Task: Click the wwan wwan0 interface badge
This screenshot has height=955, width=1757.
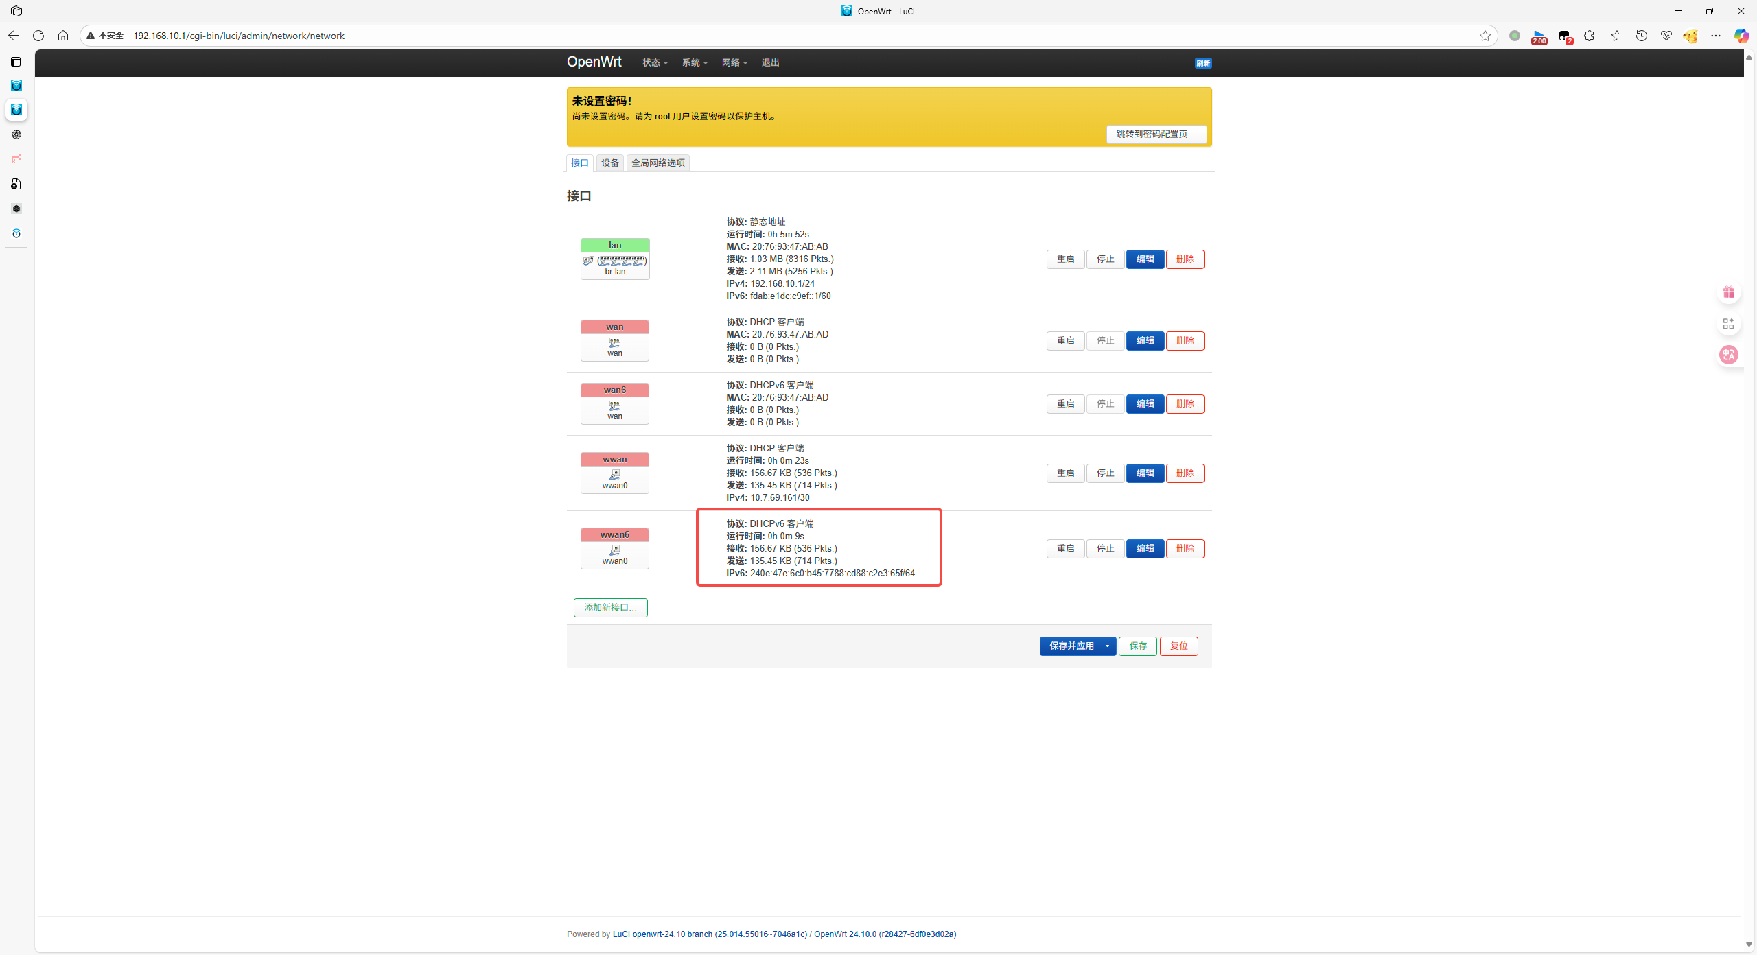Action: click(615, 473)
